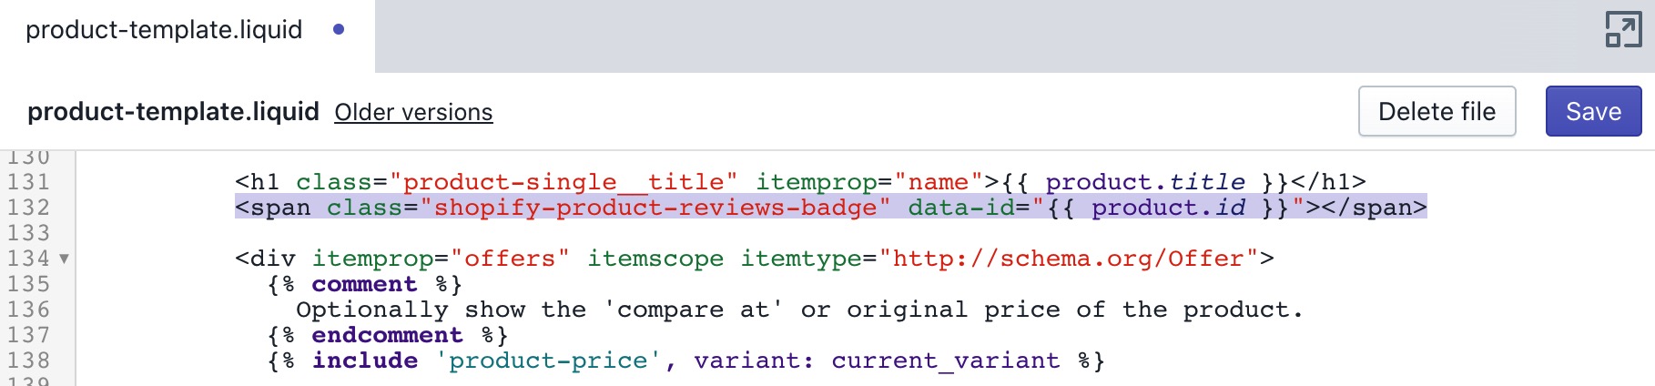Viewport: 1655px width, 386px height.
Task: Click line number 132 in gutter
Action: pyautogui.click(x=28, y=208)
